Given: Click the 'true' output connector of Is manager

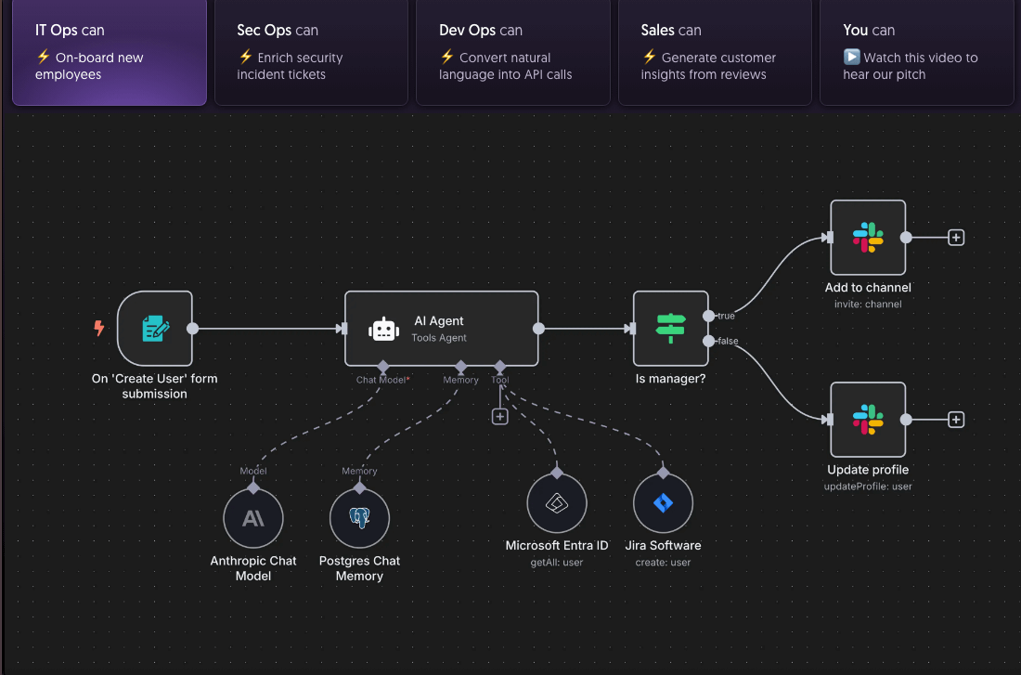Looking at the screenshot, I should click(x=709, y=316).
